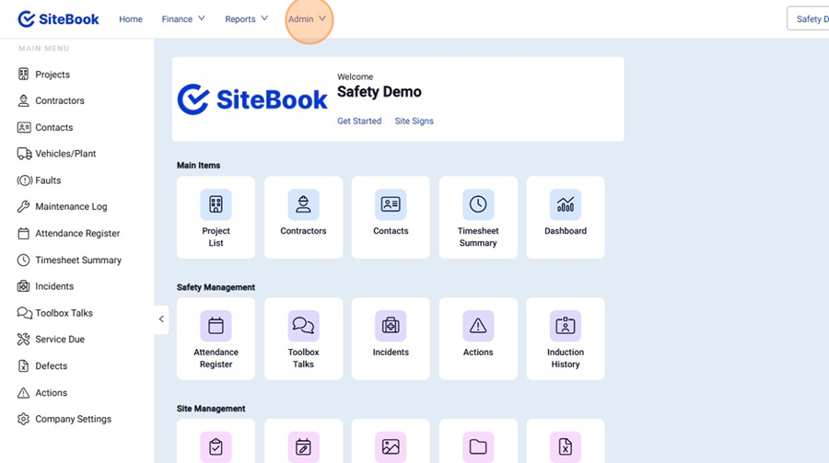Viewport: 829px width, 463px height.
Task: Click the Get Started link
Action: tap(359, 122)
